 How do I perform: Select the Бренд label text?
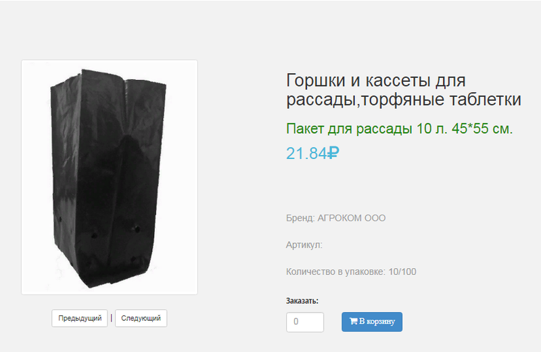pos(300,219)
